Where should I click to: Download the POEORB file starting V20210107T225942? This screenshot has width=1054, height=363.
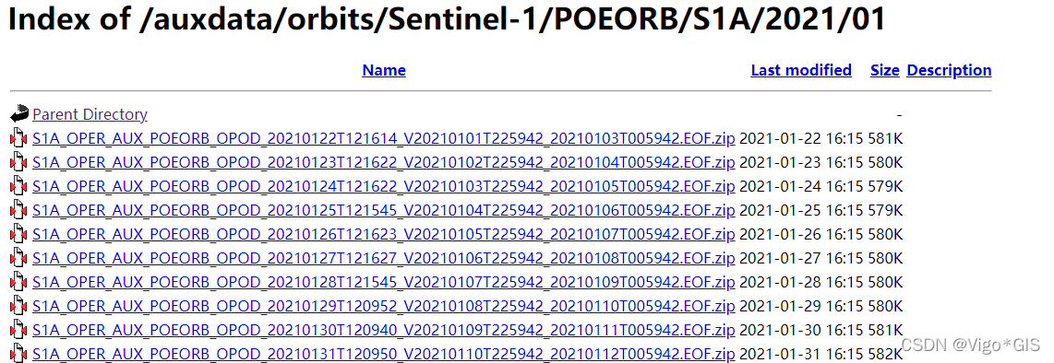pos(384,283)
